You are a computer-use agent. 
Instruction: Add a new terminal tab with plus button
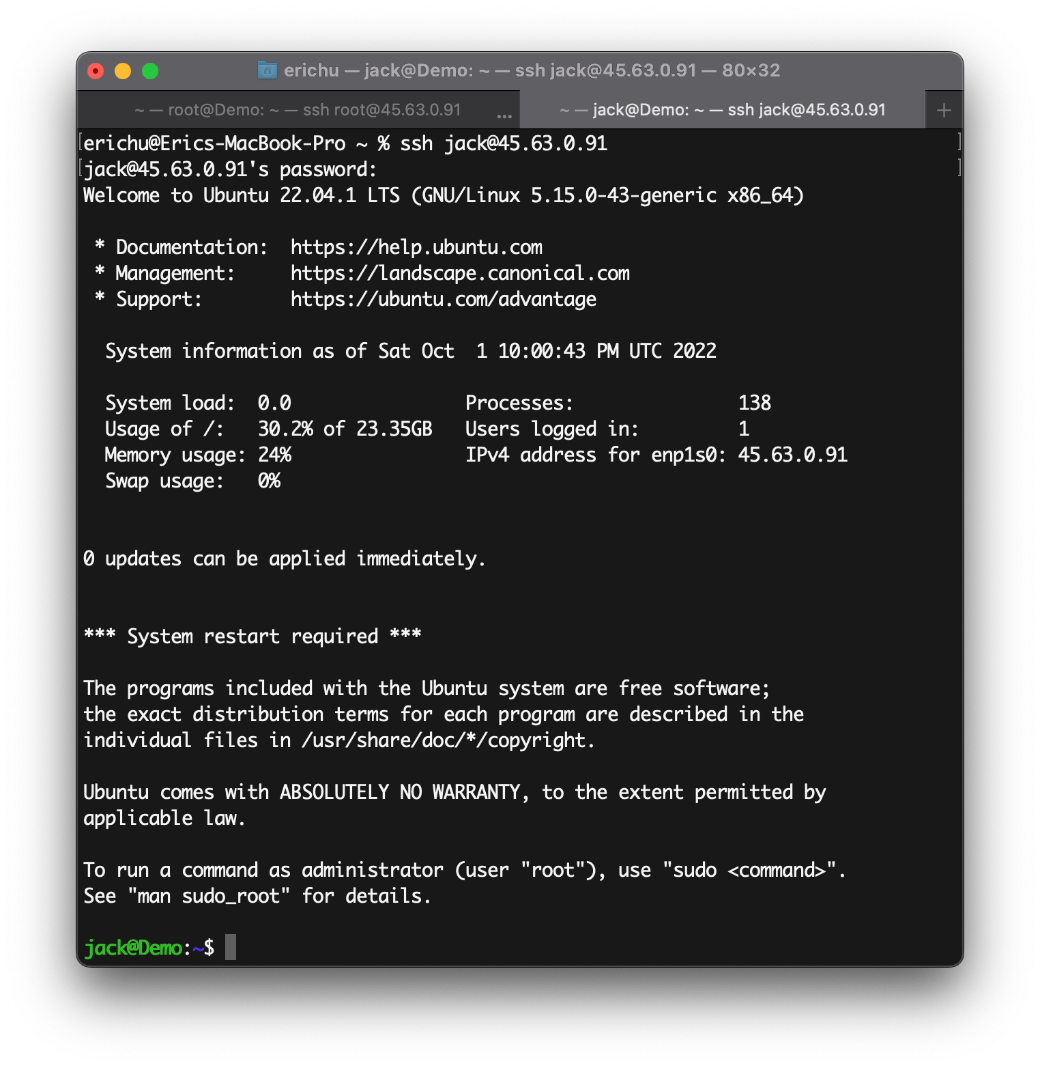pyautogui.click(x=944, y=111)
